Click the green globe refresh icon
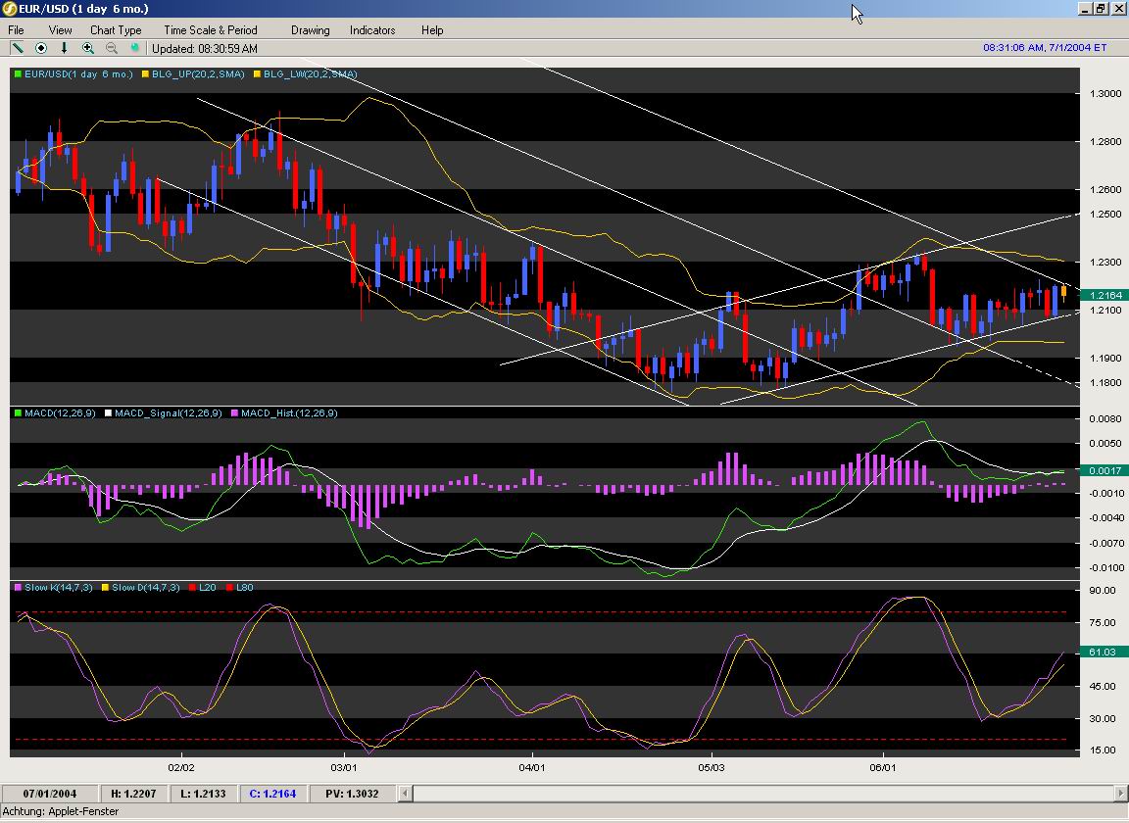Screen dimensions: 1129x823 pyautogui.click(x=135, y=48)
